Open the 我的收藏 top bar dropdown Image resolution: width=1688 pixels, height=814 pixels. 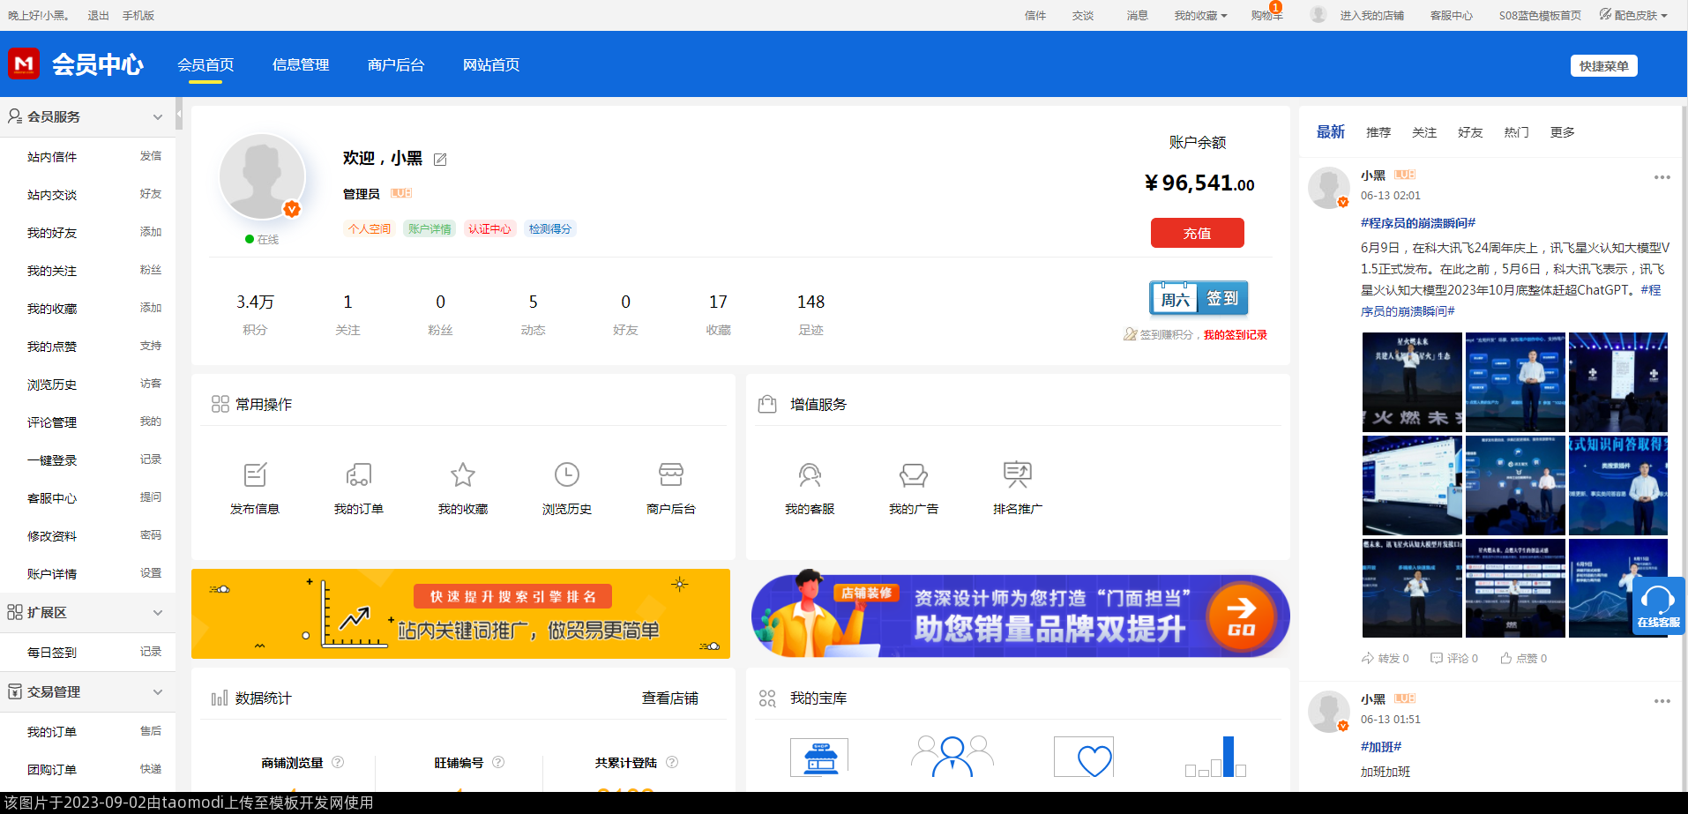pos(1199,15)
